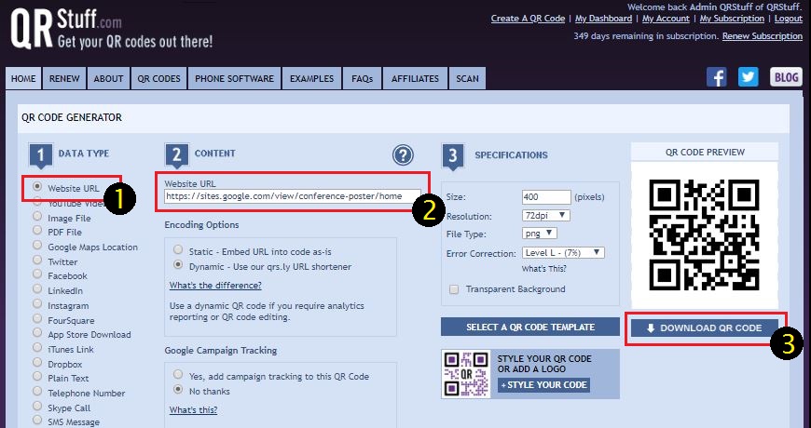Open the SCAN tab

468,78
